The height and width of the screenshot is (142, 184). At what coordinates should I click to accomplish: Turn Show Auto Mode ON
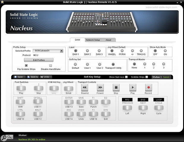pyautogui.click(x=165, y=51)
